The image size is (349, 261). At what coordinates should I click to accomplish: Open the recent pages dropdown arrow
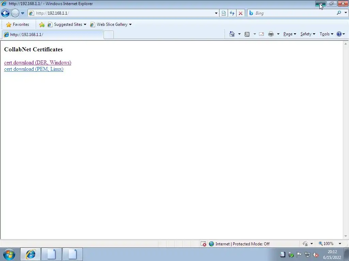pyautogui.click(x=22, y=13)
